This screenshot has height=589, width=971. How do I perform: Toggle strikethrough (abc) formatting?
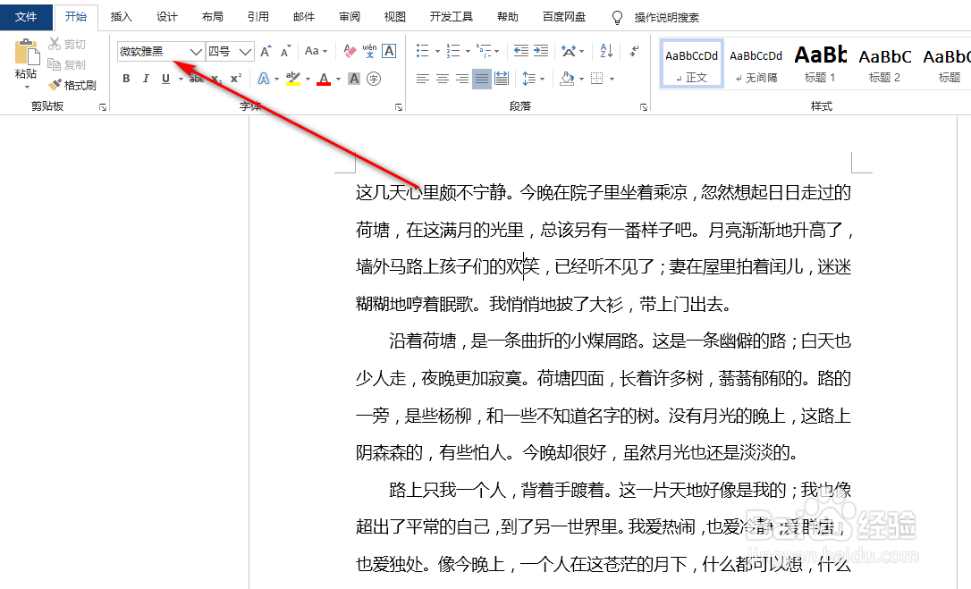coord(197,79)
